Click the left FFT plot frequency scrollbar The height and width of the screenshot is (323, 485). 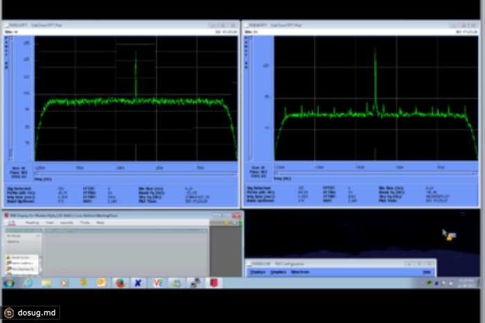click(136, 173)
